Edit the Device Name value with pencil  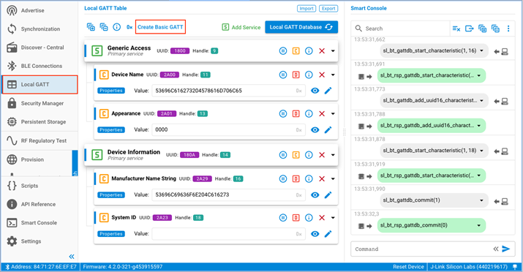(328, 91)
